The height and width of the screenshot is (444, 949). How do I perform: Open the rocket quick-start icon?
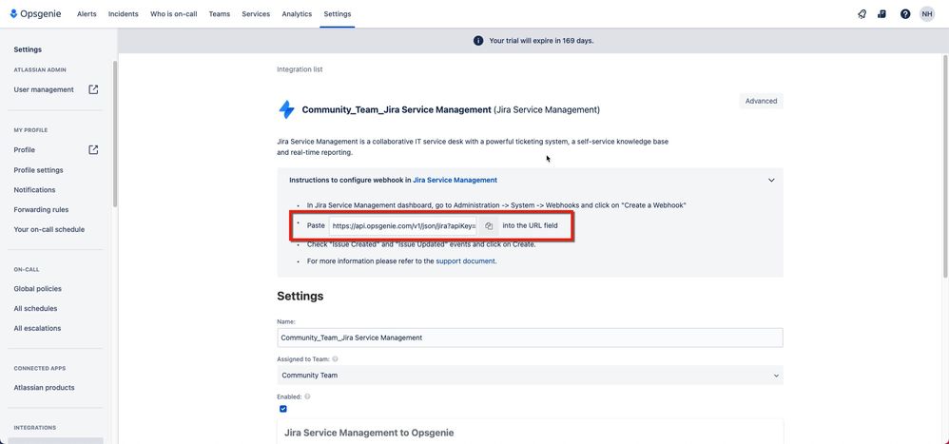point(862,14)
